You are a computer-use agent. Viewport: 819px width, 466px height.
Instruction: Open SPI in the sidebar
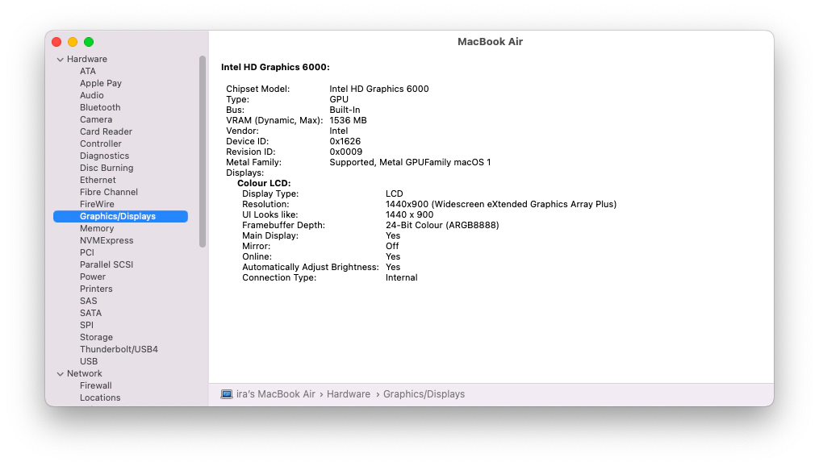(x=86, y=325)
